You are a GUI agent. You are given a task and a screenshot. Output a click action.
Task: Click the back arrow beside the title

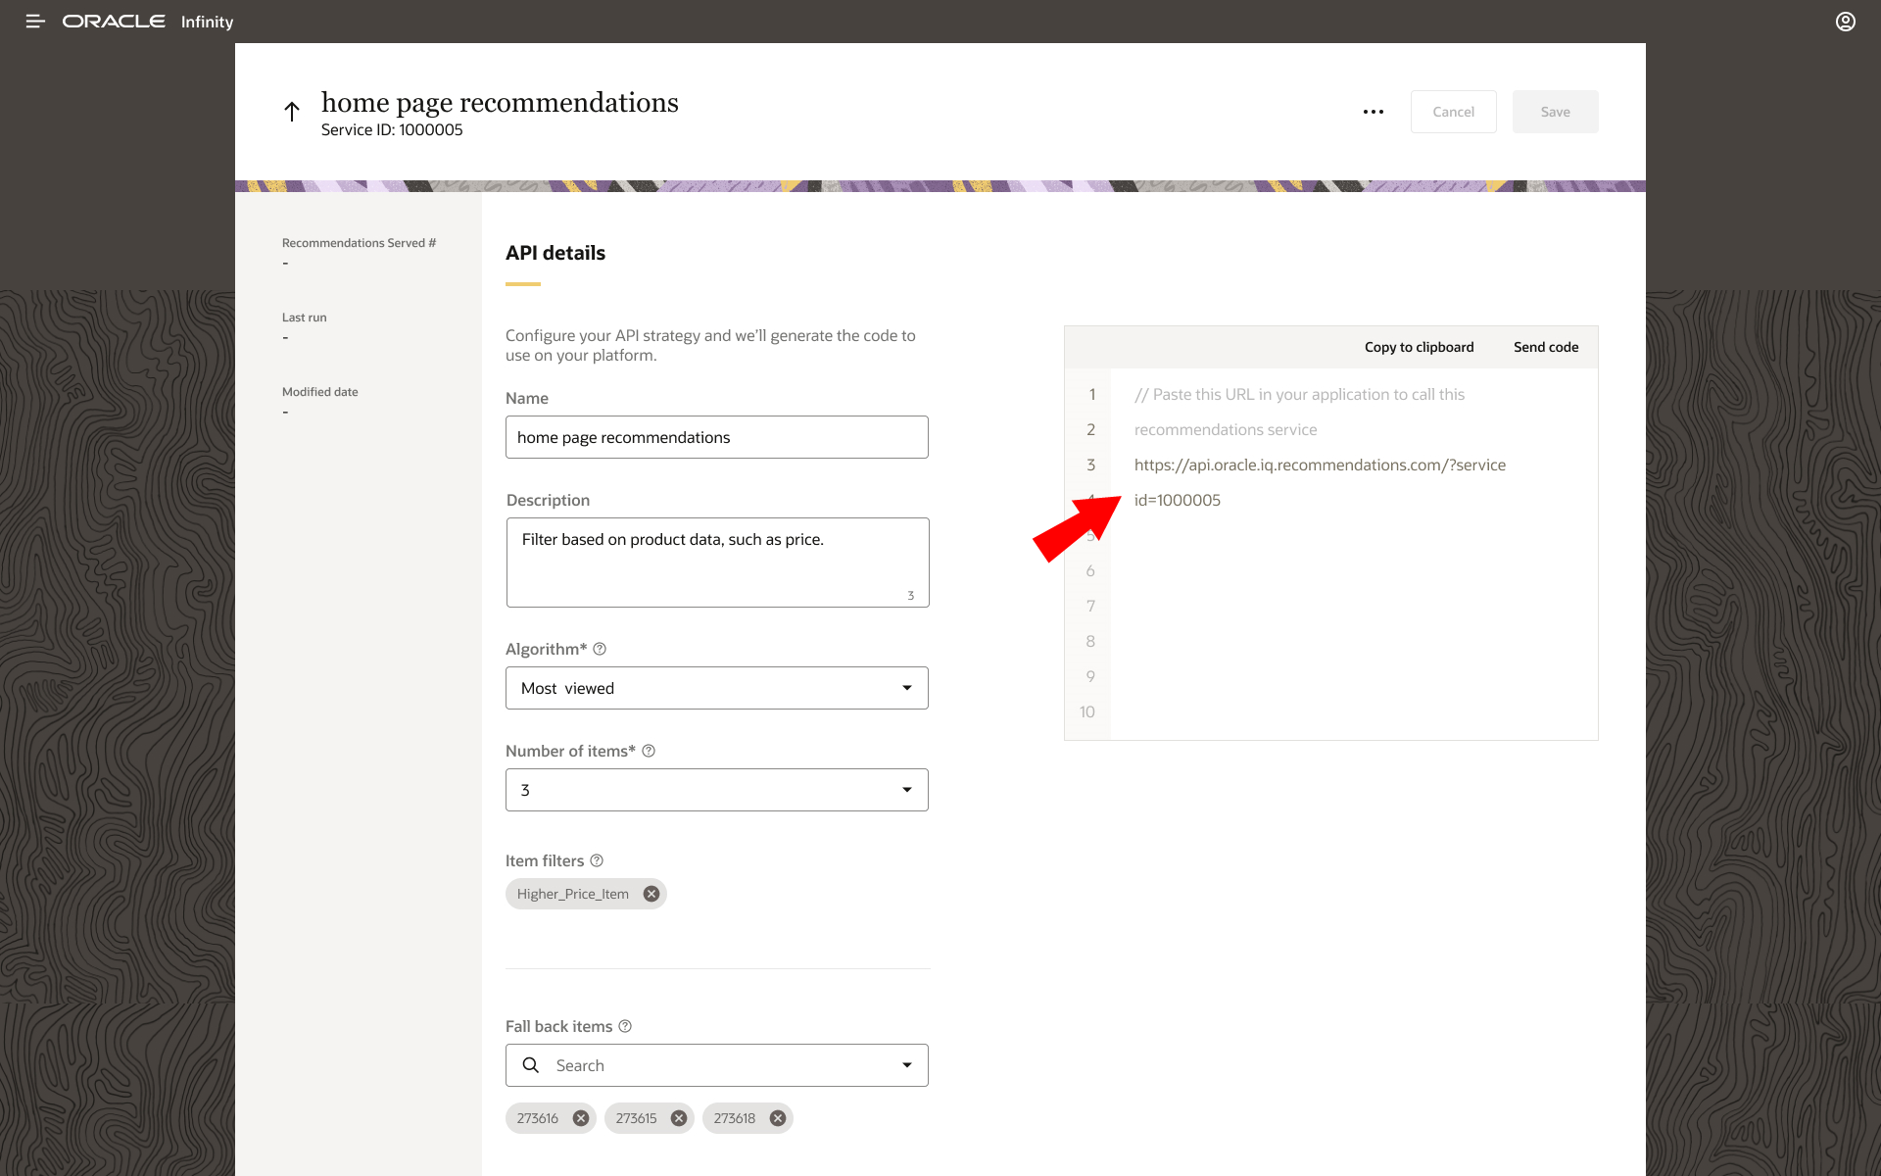pyautogui.click(x=292, y=112)
